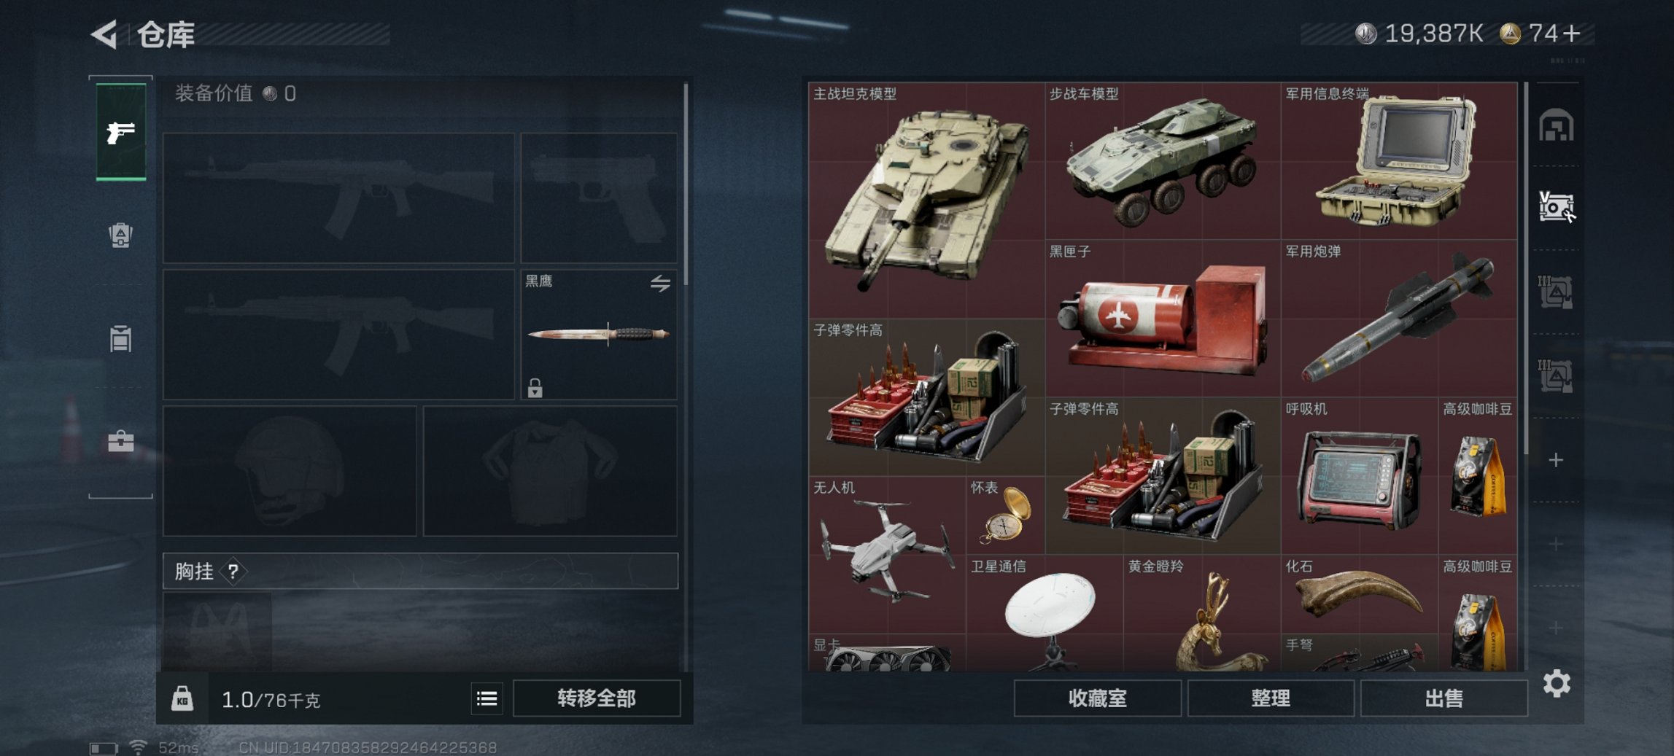
Task: Open the backpack tab in left sidebar
Action: pyautogui.click(x=120, y=235)
